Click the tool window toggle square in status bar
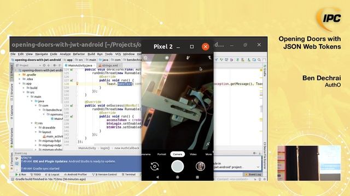 click(13, 179)
